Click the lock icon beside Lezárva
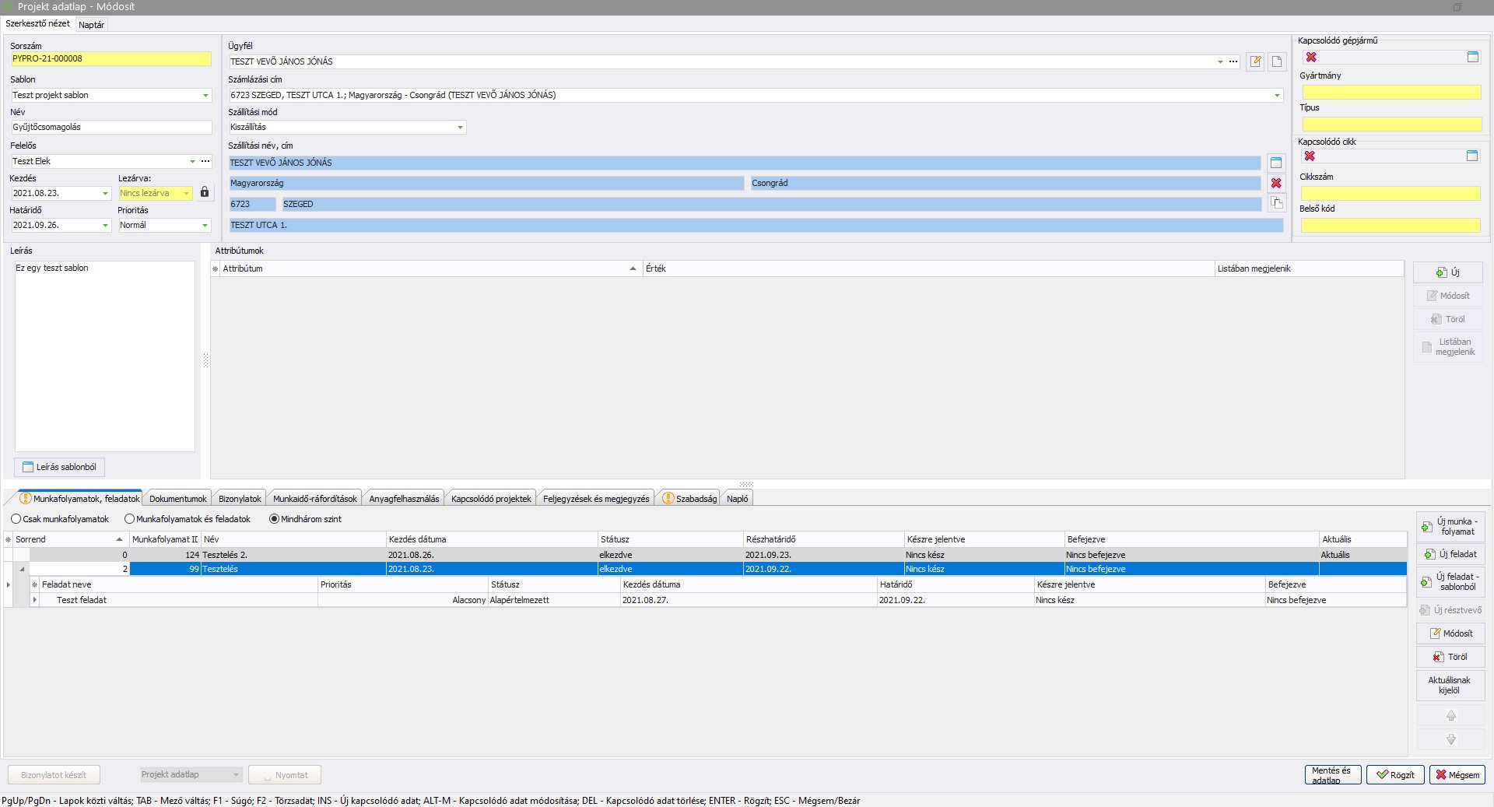The height and width of the screenshot is (807, 1494). (x=205, y=192)
